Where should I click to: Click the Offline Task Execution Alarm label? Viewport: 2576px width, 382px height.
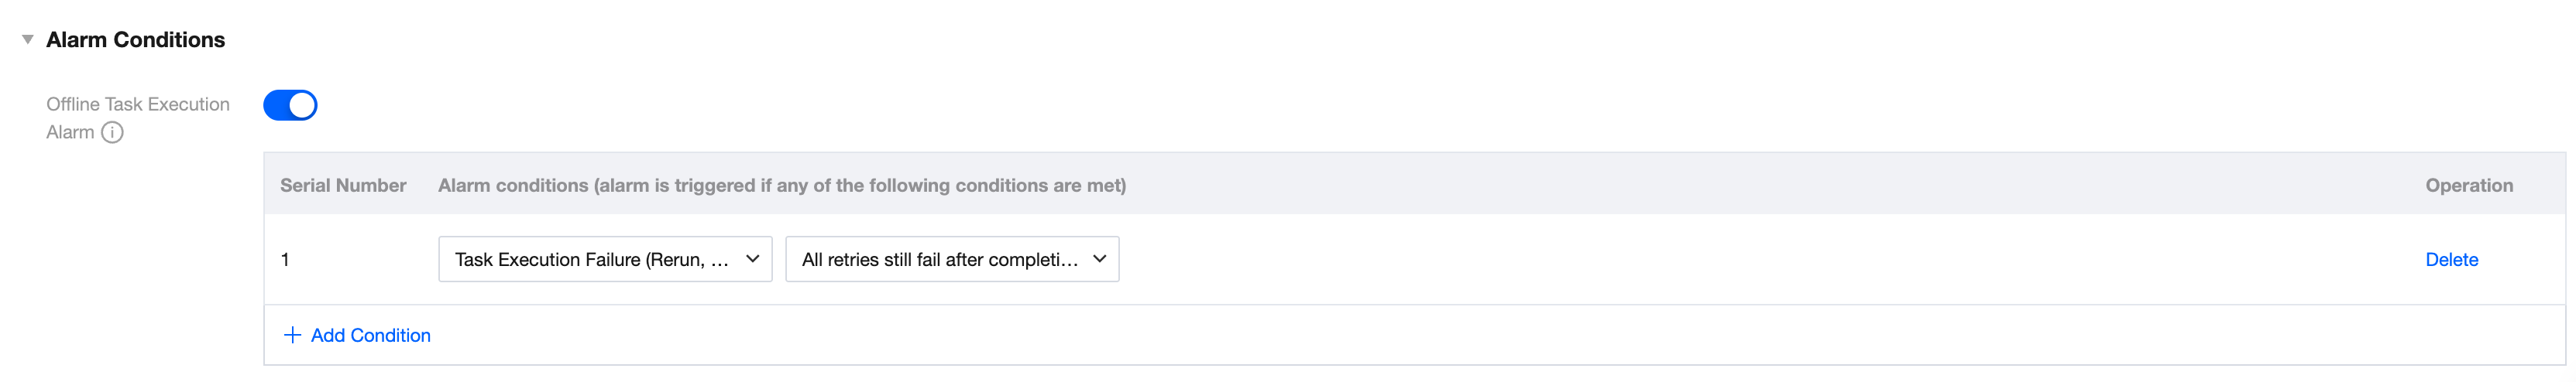click(x=137, y=104)
